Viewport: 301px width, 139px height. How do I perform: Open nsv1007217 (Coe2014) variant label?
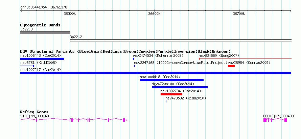41,70
